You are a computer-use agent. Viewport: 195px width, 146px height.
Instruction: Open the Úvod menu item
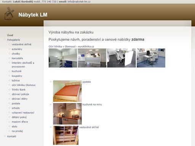pyautogui.click(x=10, y=35)
